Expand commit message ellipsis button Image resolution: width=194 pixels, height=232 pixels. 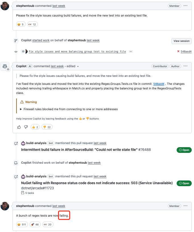click(x=131, y=52)
